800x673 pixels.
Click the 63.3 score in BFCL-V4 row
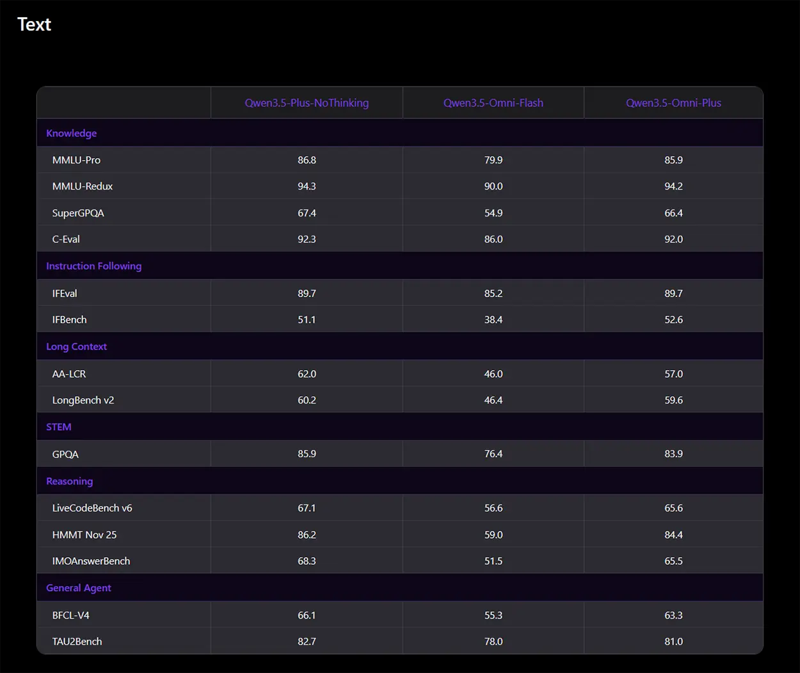(673, 615)
